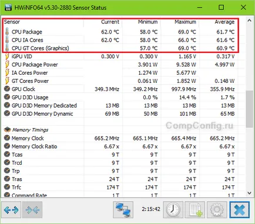Click the 14.4 % maximum D3D usage
The image size is (255, 224).
click(x=187, y=98)
